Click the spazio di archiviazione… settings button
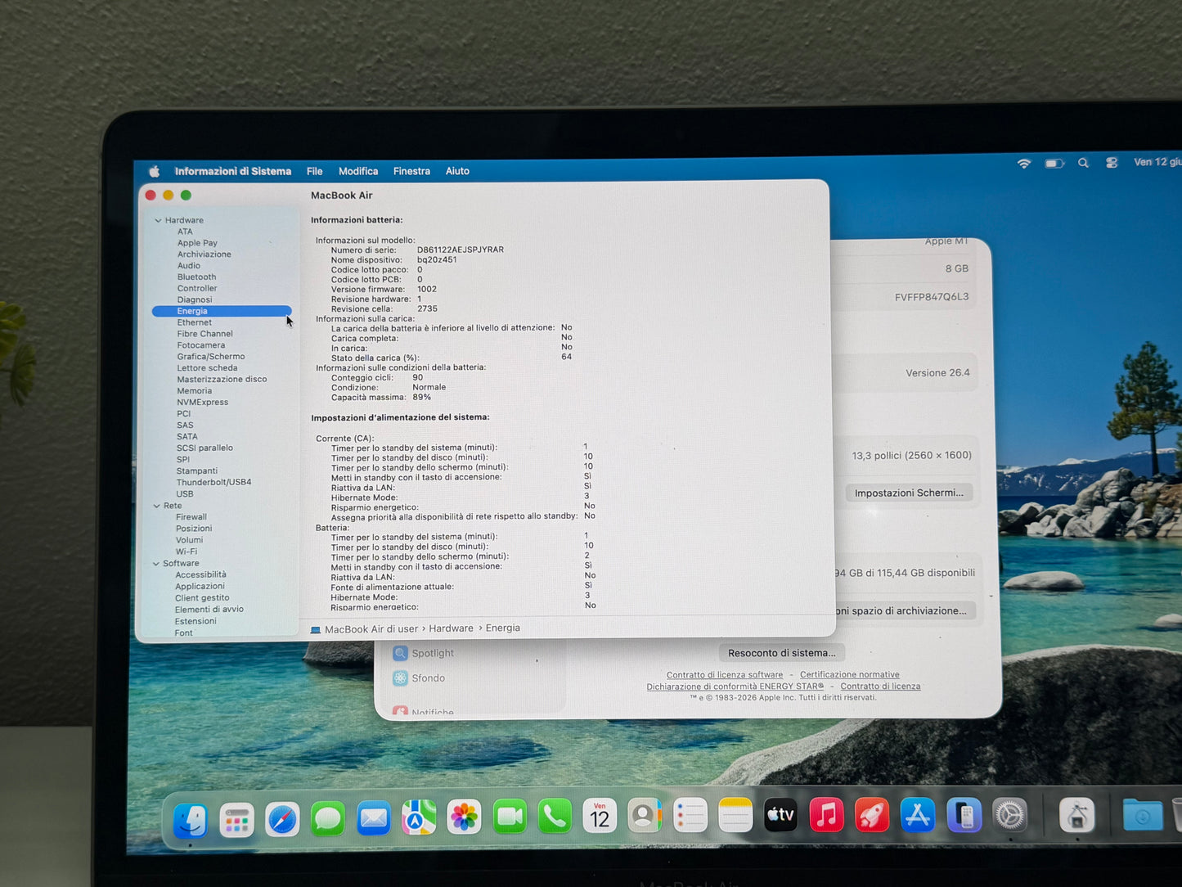This screenshot has height=887, width=1182. [x=906, y=610]
